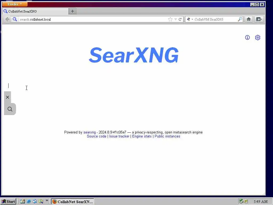Click the 5:49 AM clock

(261, 202)
